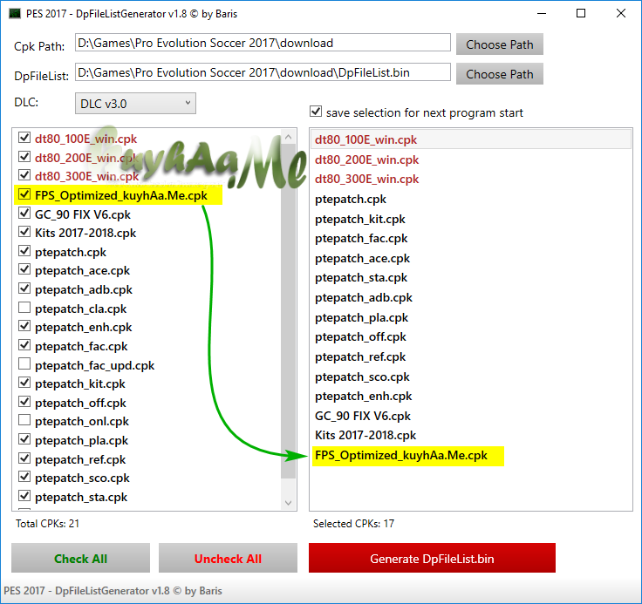Select dt80_200E_win.cpk in right list

click(470, 159)
